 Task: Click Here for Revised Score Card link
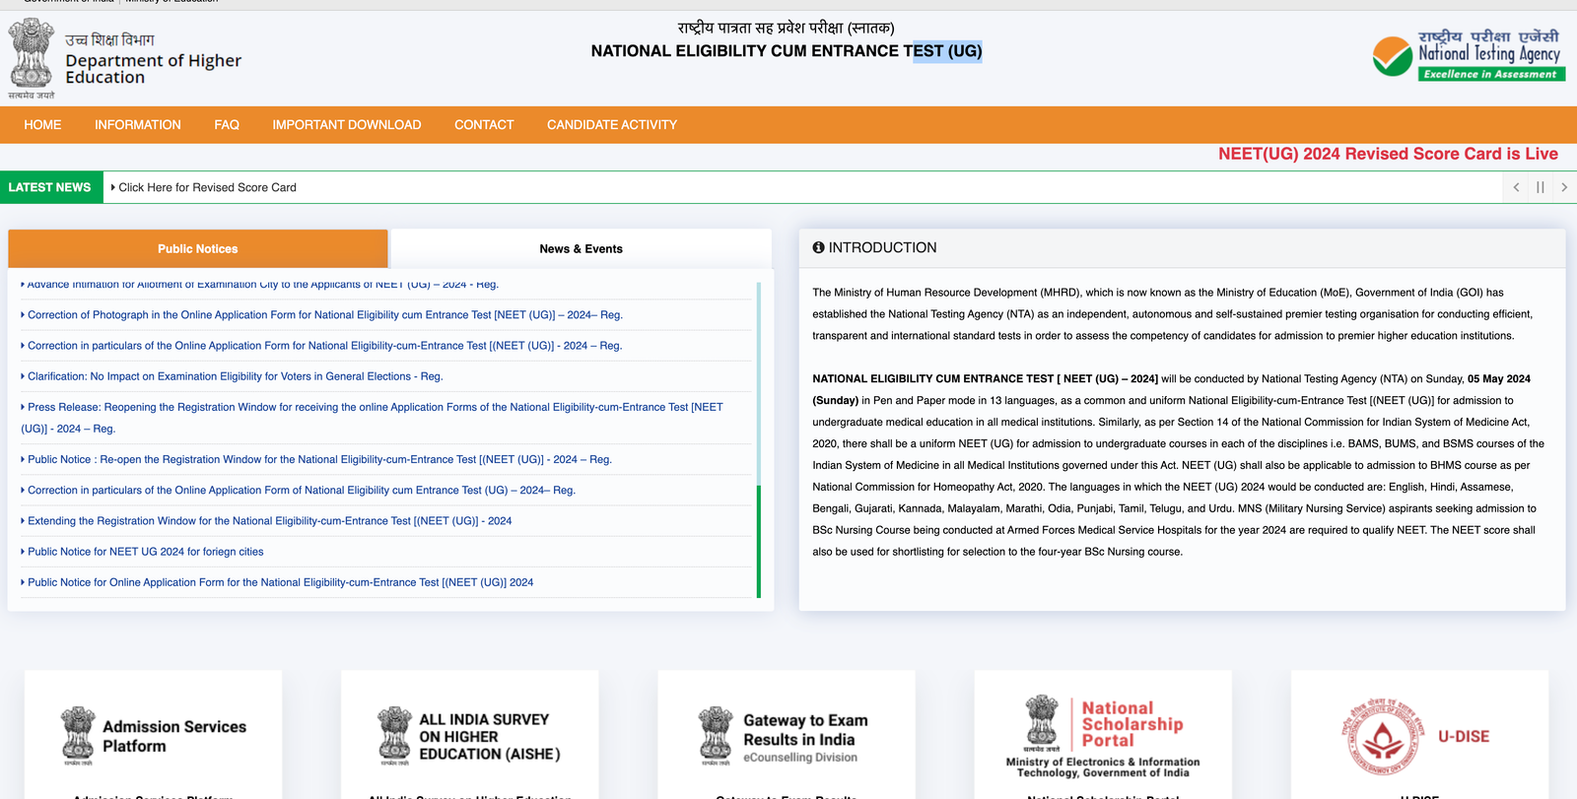[207, 187]
